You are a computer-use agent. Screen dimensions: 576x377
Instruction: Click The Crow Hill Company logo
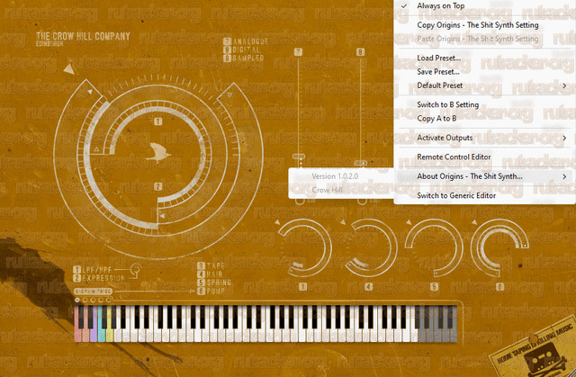pos(83,38)
